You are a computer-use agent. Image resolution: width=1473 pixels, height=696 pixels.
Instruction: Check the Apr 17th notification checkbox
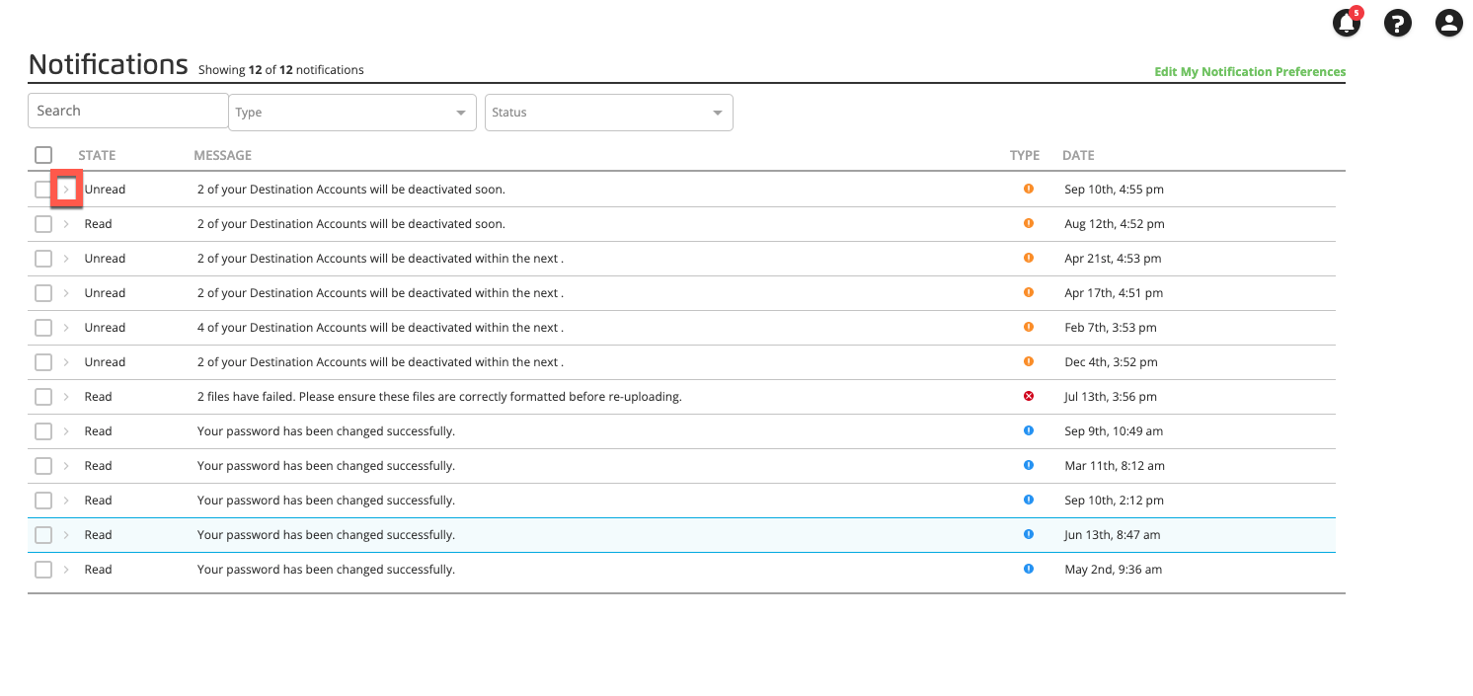43,293
